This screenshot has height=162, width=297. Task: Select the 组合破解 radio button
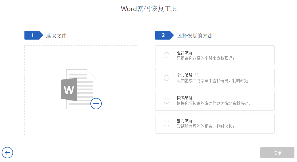click(x=167, y=55)
